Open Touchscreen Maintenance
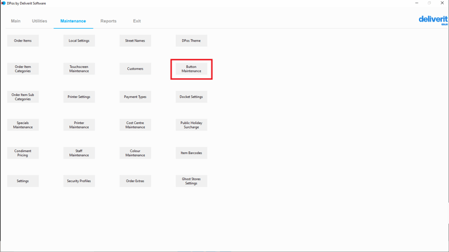Image resolution: width=449 pixels, height=252 pixels. [79, 69]
